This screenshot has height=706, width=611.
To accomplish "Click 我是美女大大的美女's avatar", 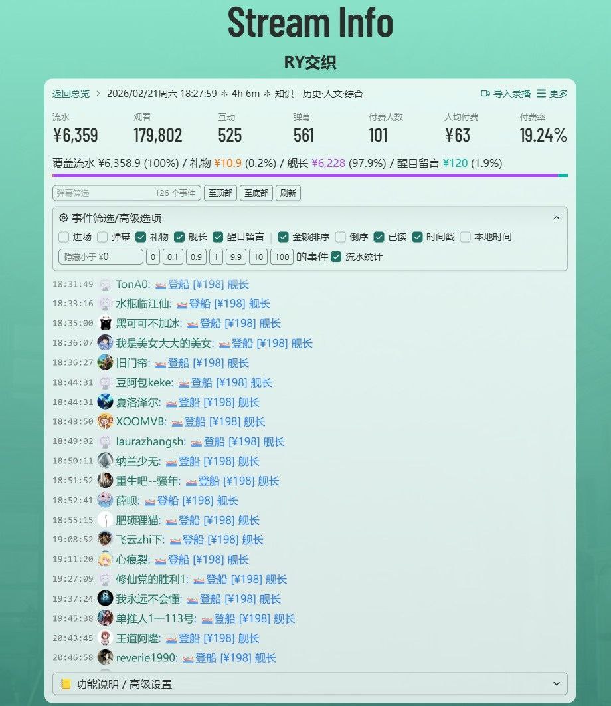I will pyautogui.click(x=106, y=343).
